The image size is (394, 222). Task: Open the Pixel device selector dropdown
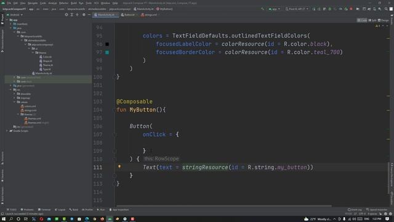pyautogui.click(x=297, y=9)
